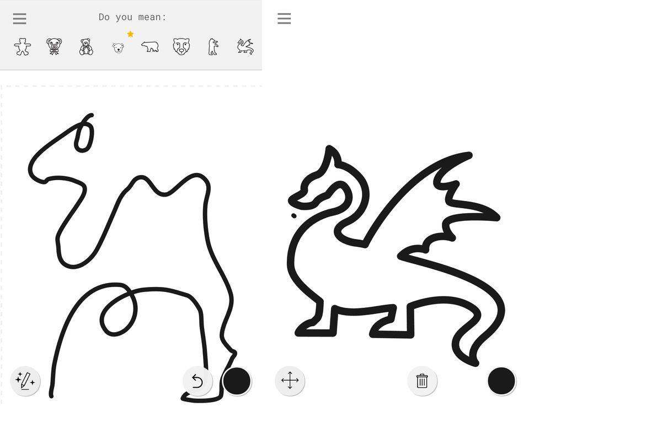This screenshot has width=657, height=423.
Task: Open the hamburger menu in right panel
Action: 284,19
